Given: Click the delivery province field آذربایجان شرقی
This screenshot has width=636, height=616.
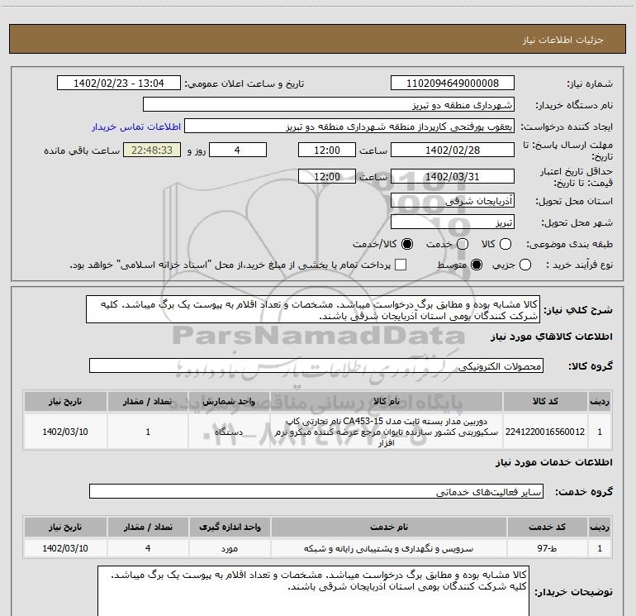Looking at the screenshot, I should pyautogui.click(x=453, y=200).
